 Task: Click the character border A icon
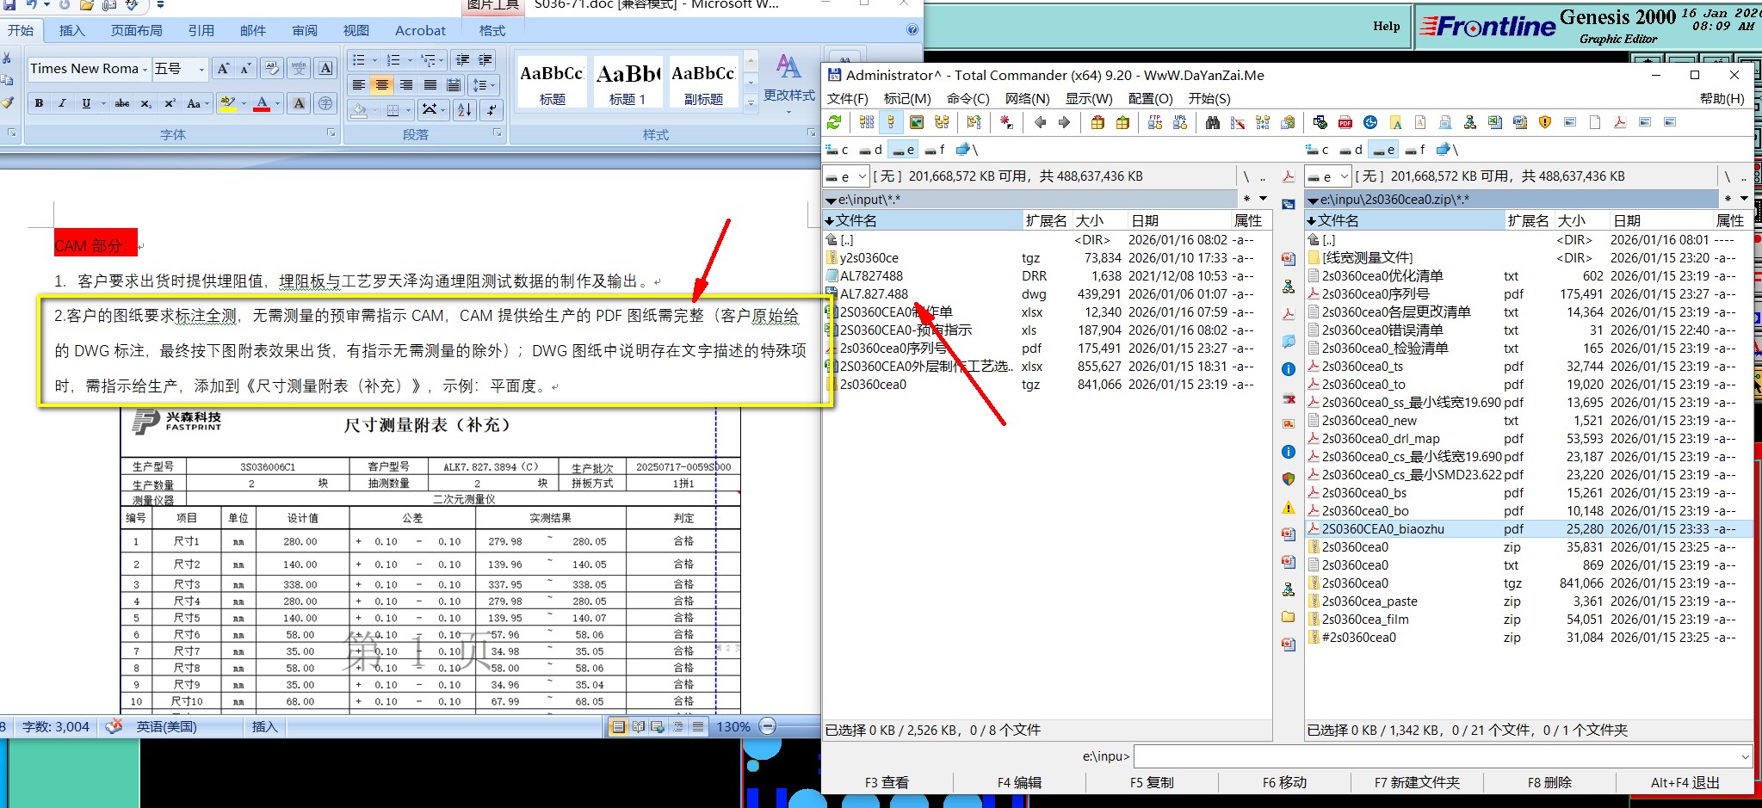pyautogui.click(x=325, y=68)
